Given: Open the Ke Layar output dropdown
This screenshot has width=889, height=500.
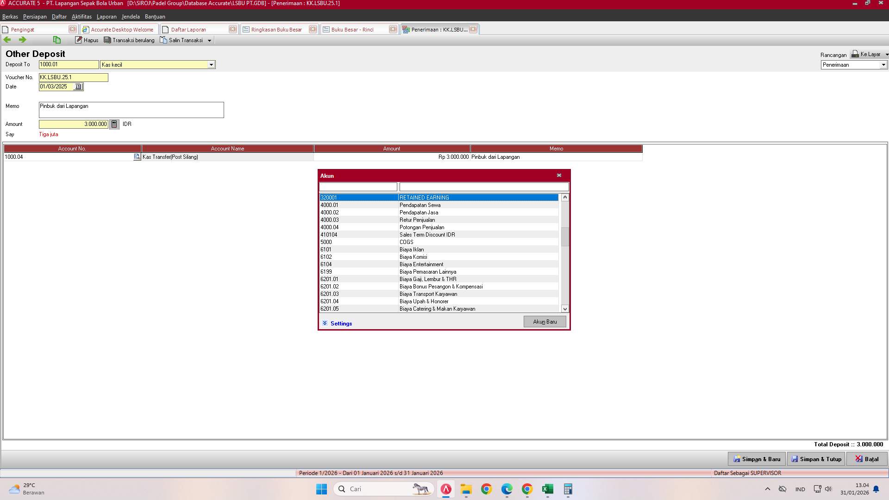Looking at the screenshot, I should point(885,54).
